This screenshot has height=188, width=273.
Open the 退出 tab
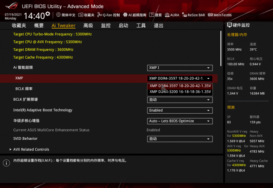coord(158,26)
